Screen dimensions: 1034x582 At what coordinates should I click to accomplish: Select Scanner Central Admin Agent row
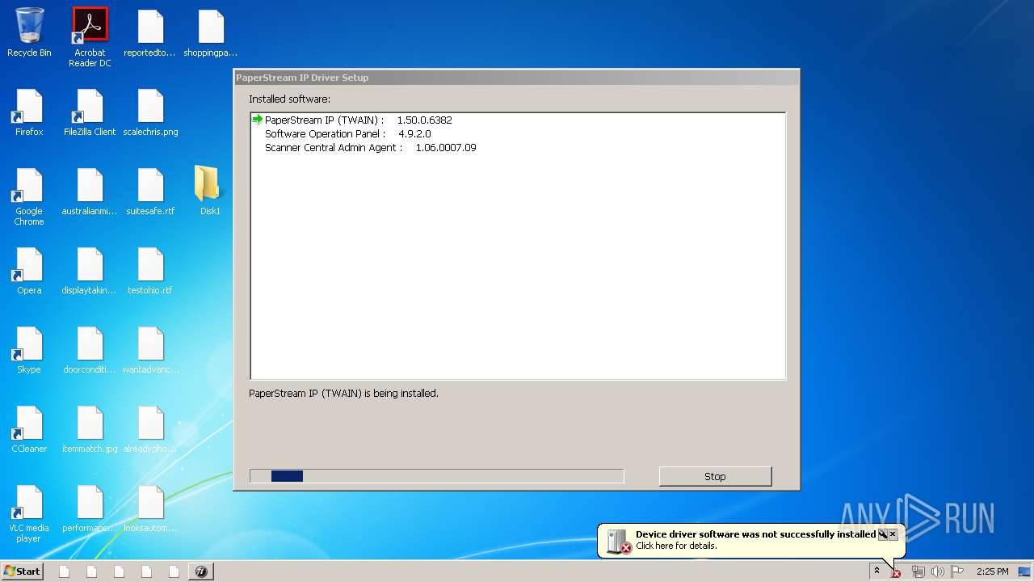click(517, 147)
